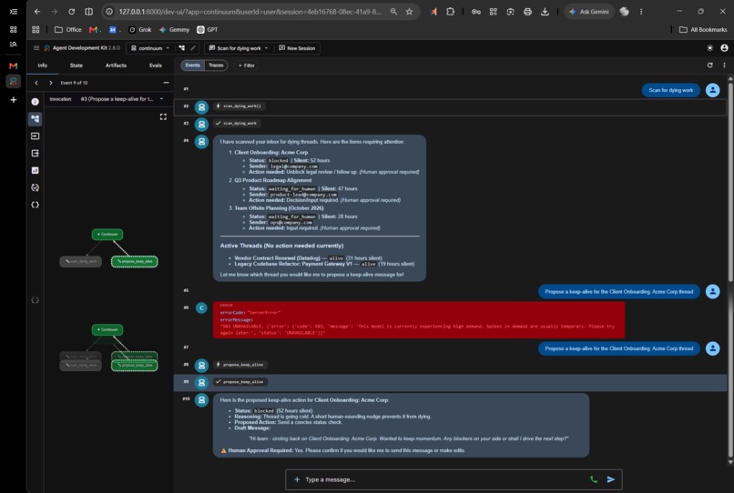Screen dimensions: 734x493
Task: Open the raw JSON braces icon in side rail
Action: (x=36, y=205)
